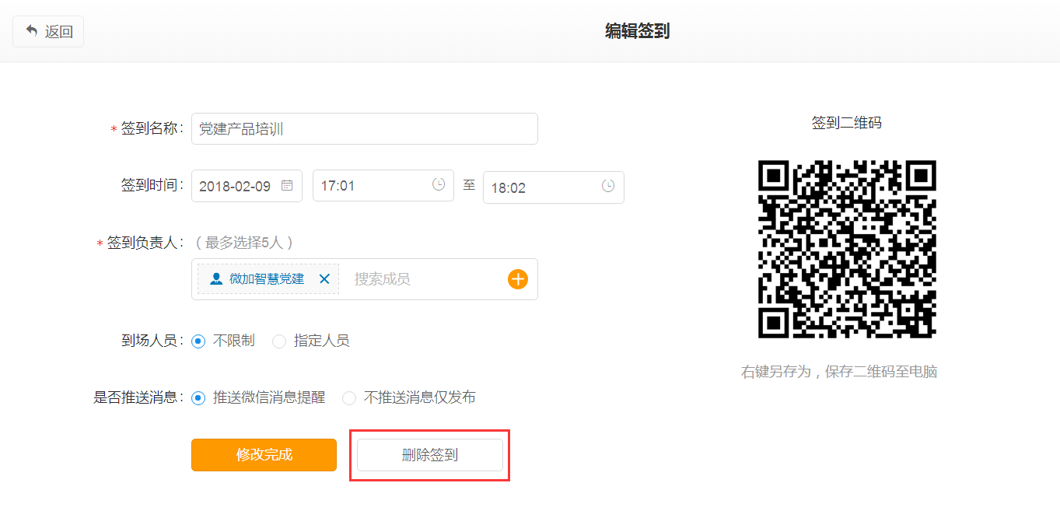The height and width of the screenshot is (518, 1060).
Task: Click the 签到名称 label
Action: (151, 129)
